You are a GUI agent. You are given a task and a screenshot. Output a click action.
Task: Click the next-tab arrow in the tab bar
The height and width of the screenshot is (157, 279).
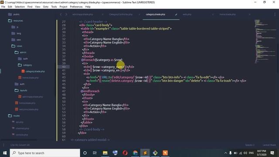(x=66, y=14)
